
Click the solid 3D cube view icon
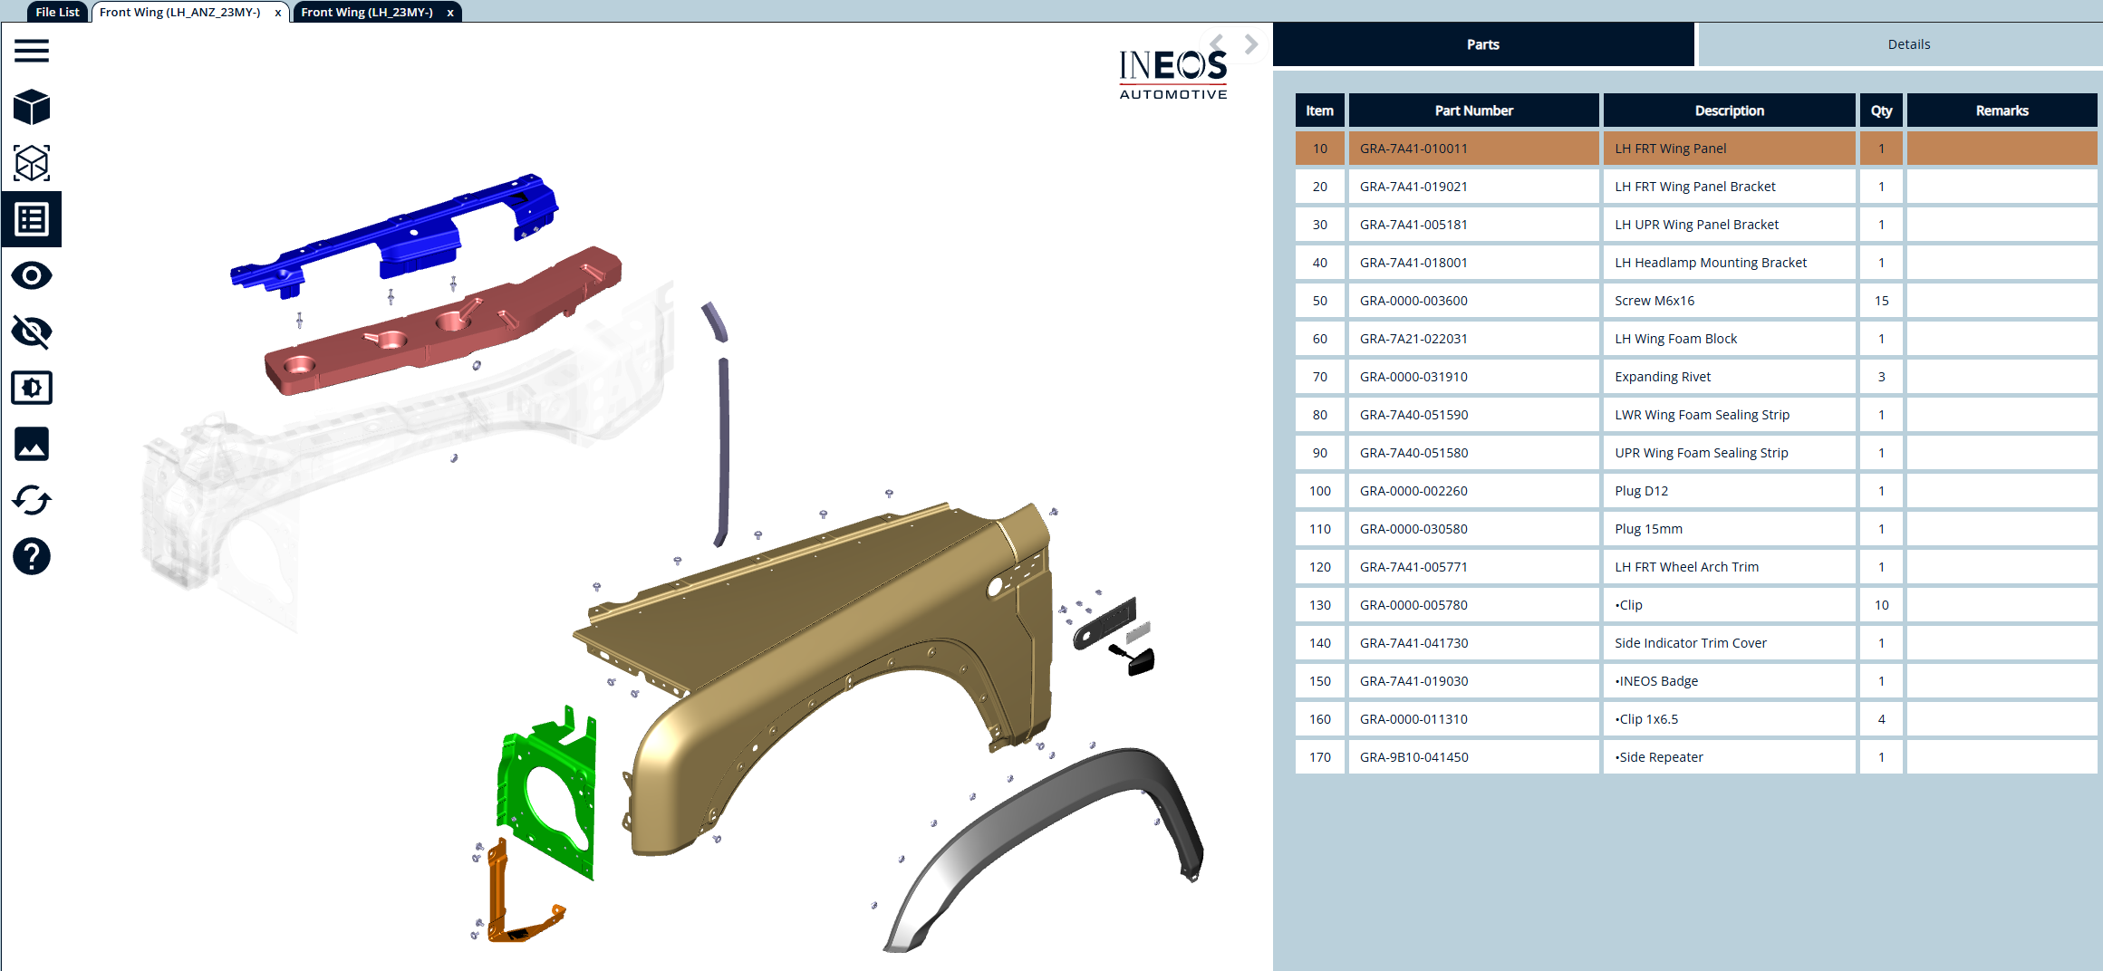click(32, 107)
